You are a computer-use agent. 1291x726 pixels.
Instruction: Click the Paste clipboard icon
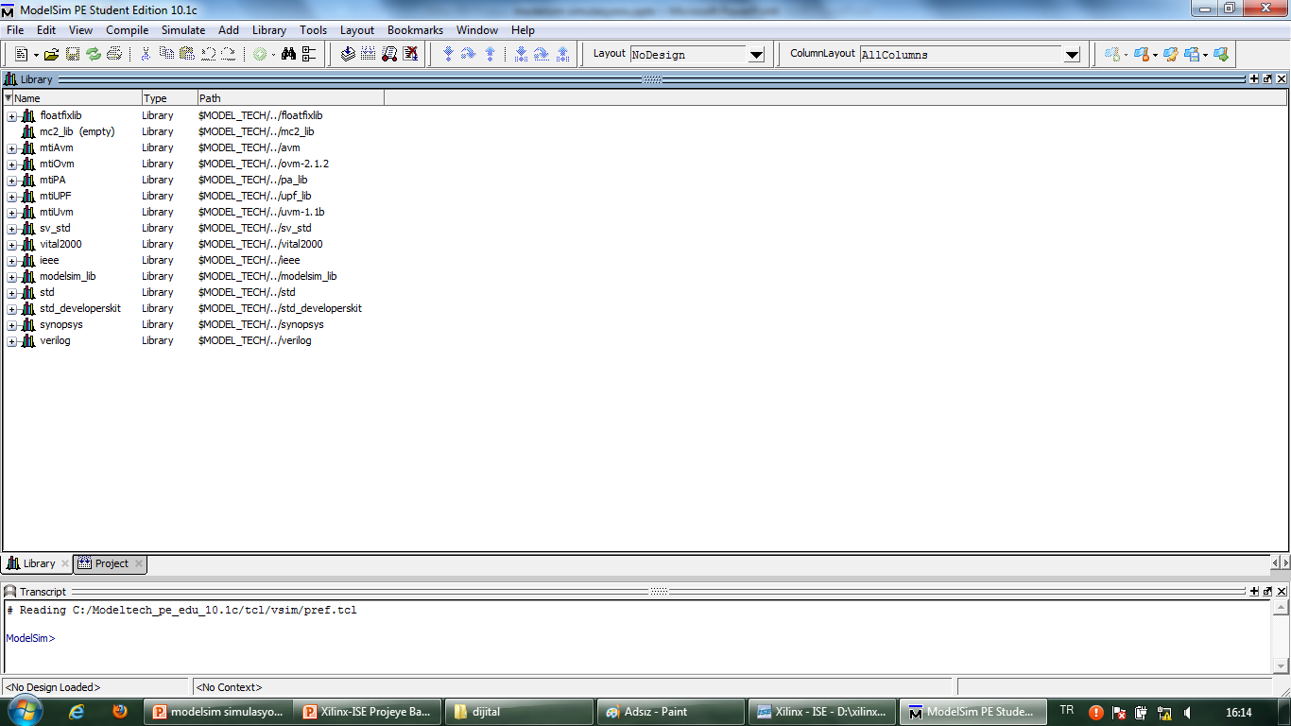point(187,54)
